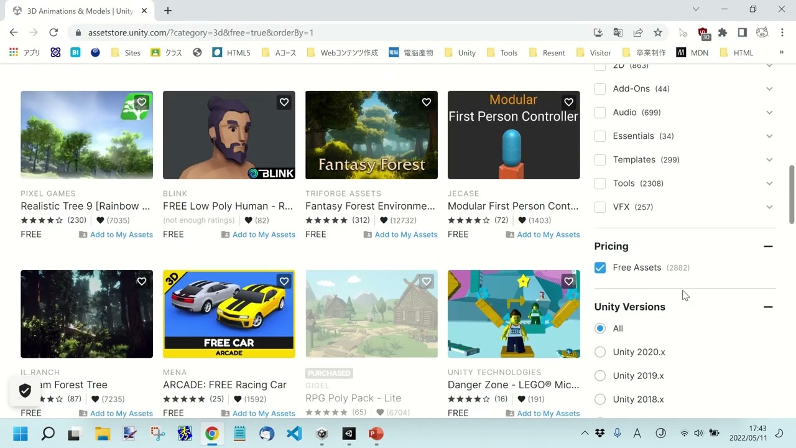
Task: Expand the Essentials category chevron
Action: [769, 136]
